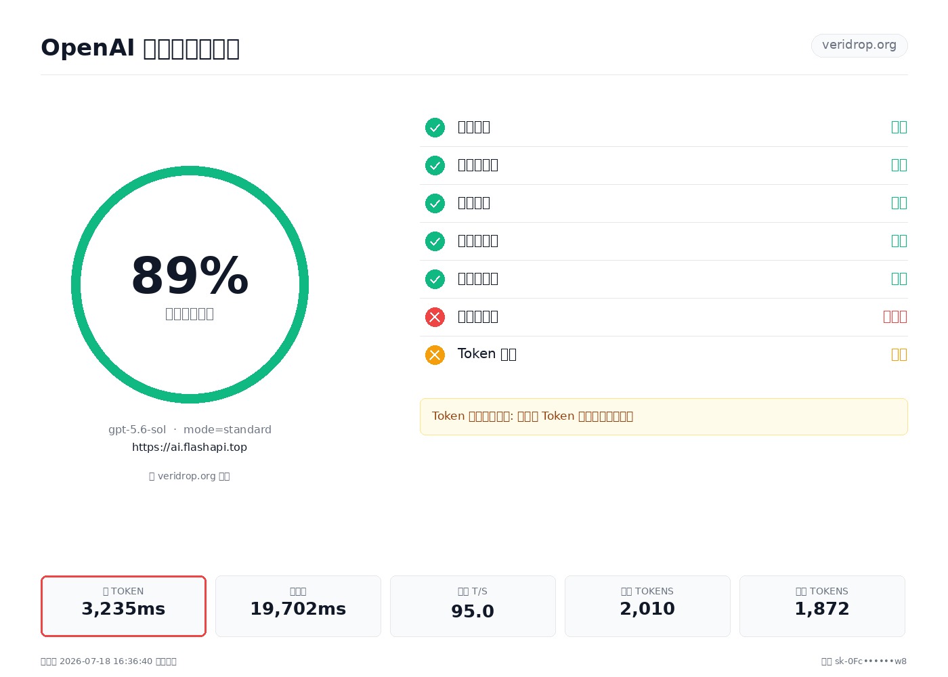Click the gpt-5.6-sol mode=standard label
The height and width of the screenshot is (677, 948).
(190, 429)
